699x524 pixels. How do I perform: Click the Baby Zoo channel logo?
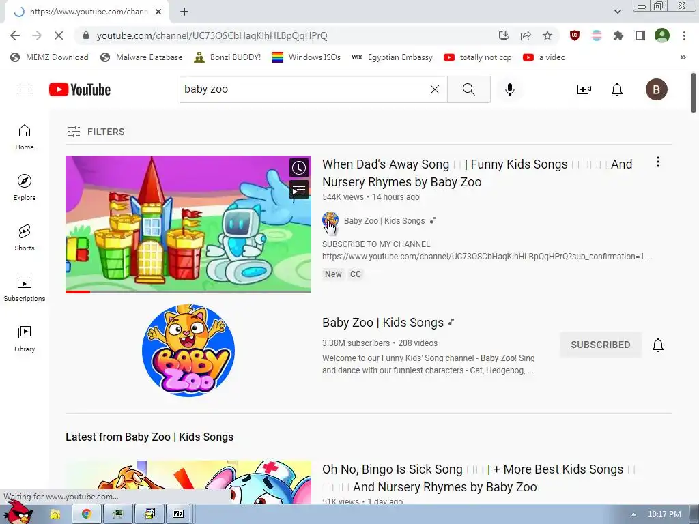click(x=188, y=350)
